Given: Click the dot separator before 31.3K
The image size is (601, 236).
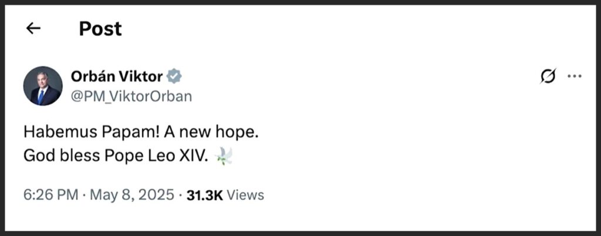Looking at the screenshot, I should coord(180,195).
